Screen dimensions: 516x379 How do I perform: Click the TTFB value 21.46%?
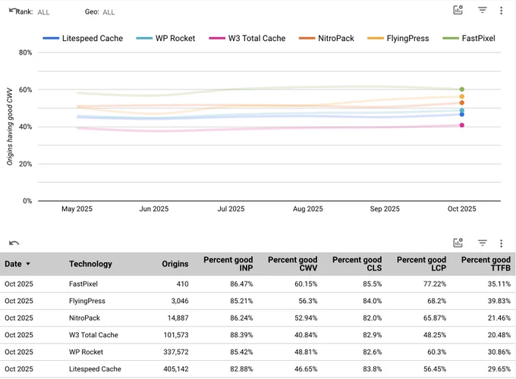[499, 318]
